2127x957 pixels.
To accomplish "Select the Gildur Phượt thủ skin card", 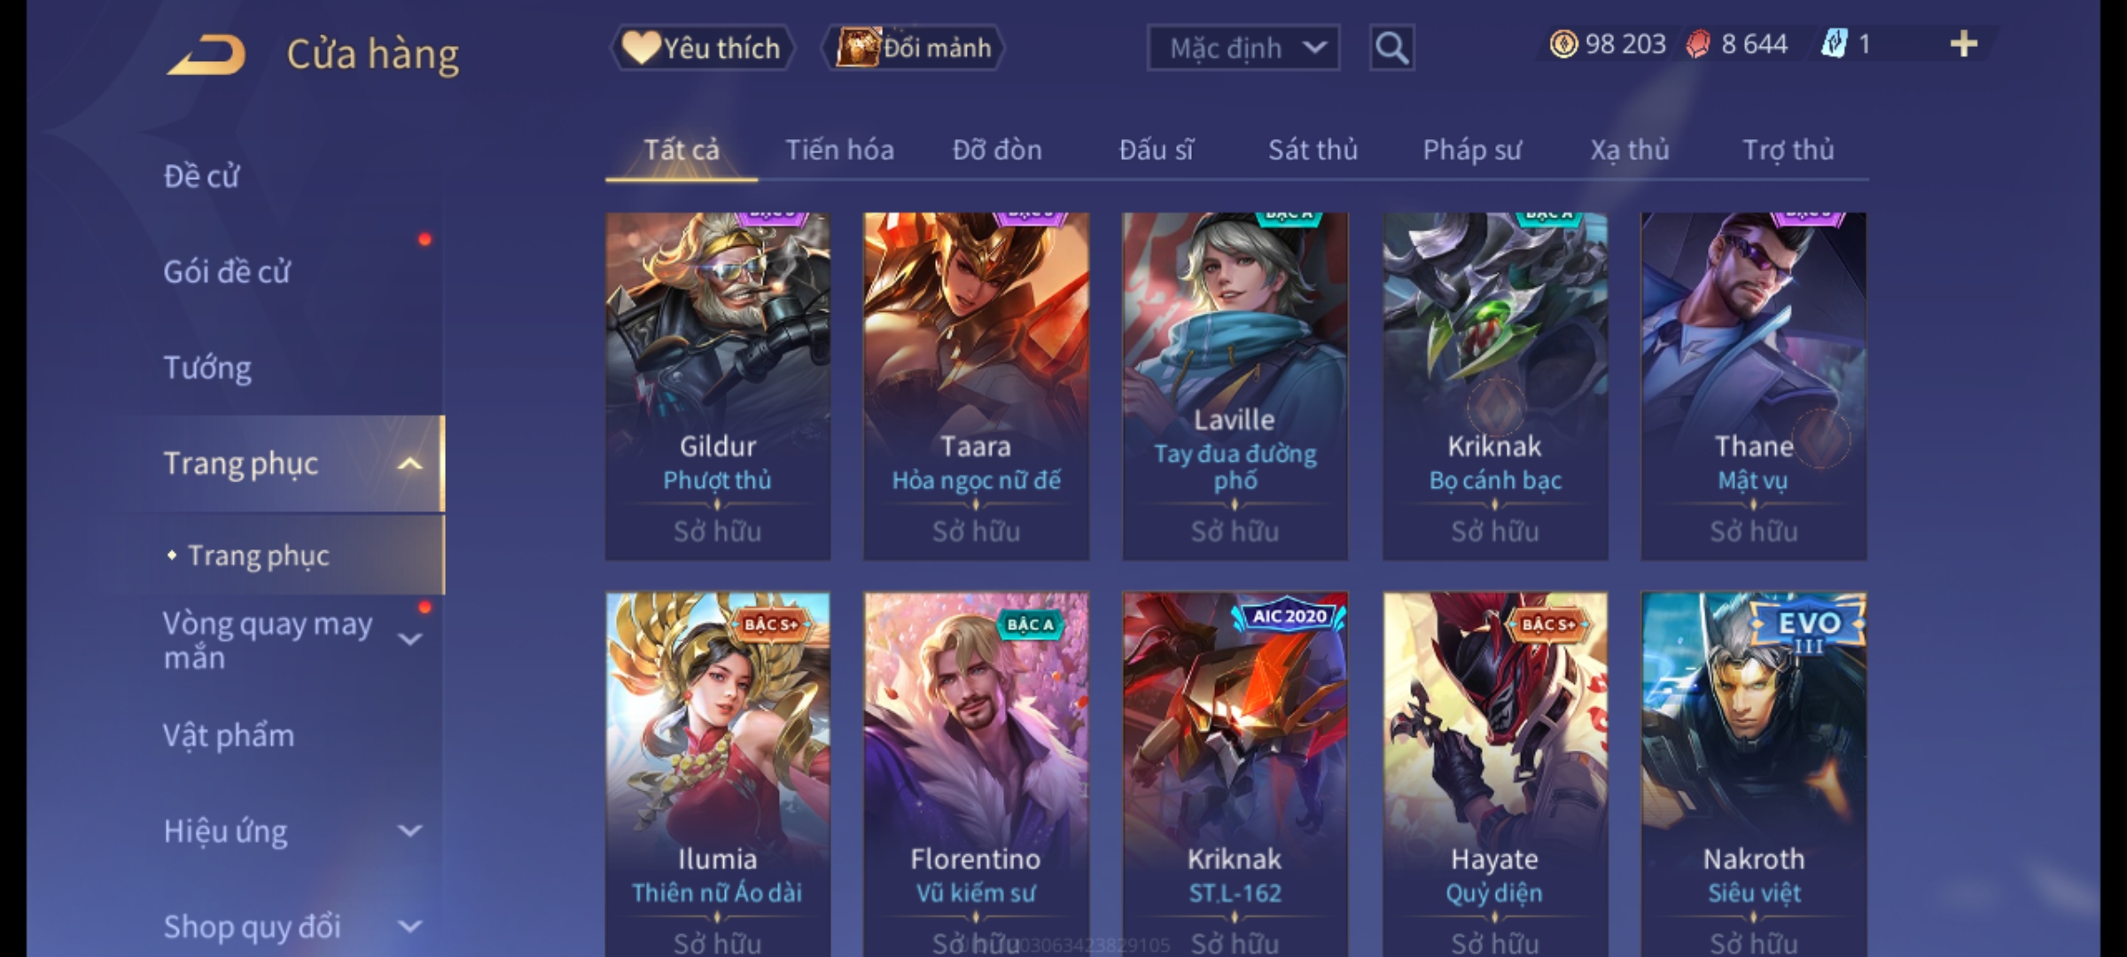I will pos(718,386).
